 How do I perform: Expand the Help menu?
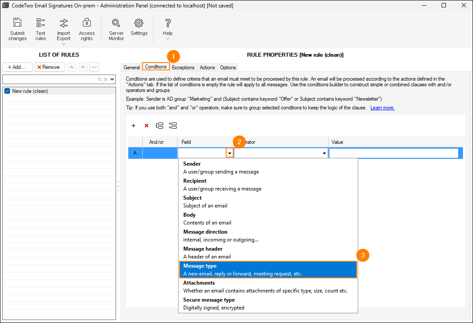[x=168, y=38]
